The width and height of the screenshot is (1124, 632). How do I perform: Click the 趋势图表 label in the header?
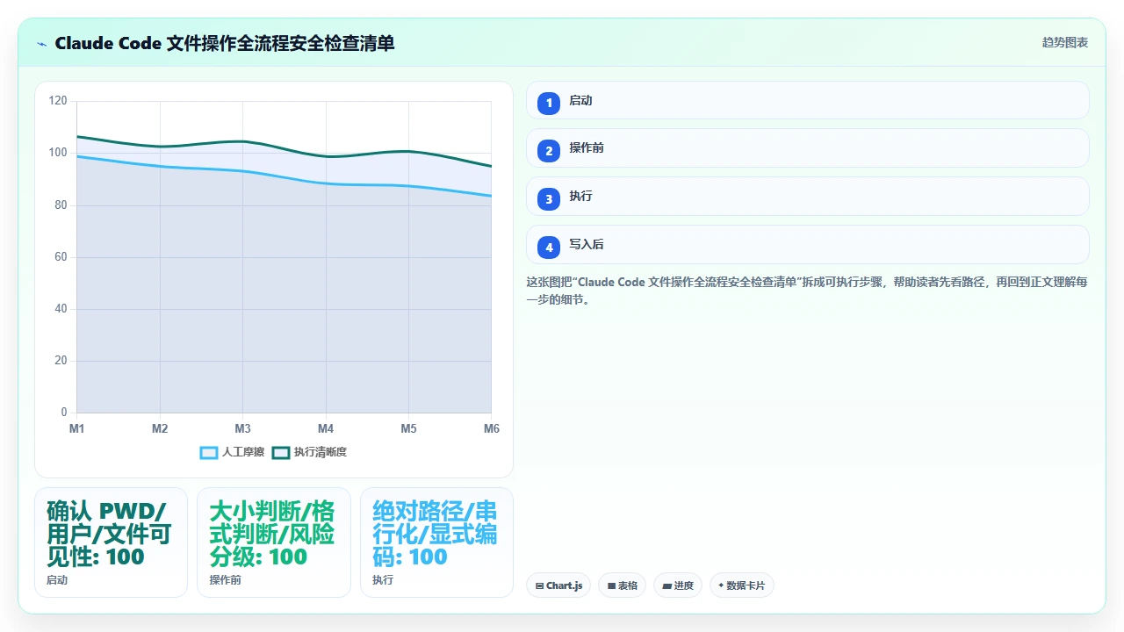pyautogui.click(x=1065, y=43)
